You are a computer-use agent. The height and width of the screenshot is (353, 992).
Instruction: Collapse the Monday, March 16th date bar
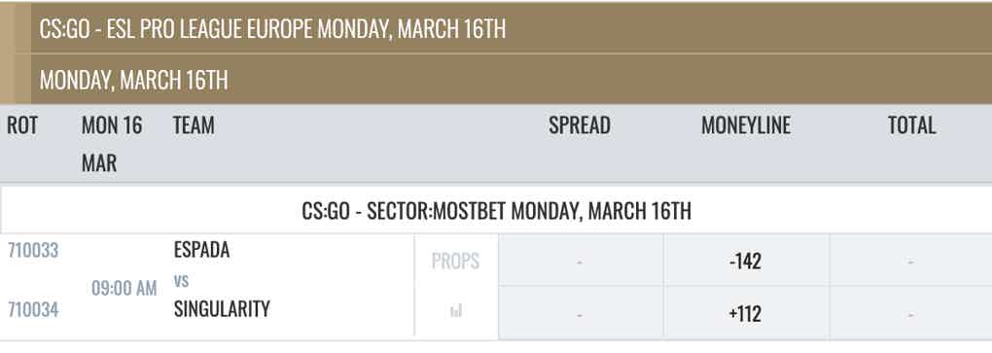pos(512,80)
